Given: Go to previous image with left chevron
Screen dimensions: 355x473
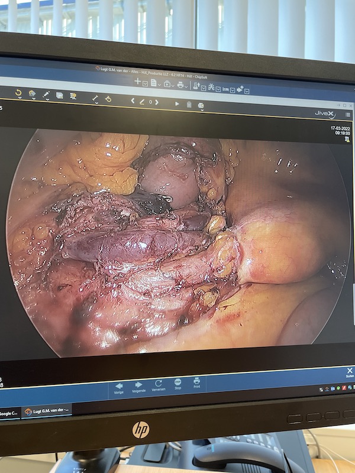Looking at the screenshot, I should (x=133, y=101).
